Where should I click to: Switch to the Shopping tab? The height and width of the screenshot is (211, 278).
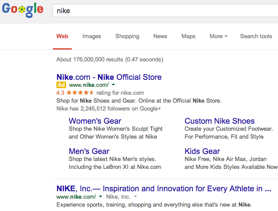127,36
